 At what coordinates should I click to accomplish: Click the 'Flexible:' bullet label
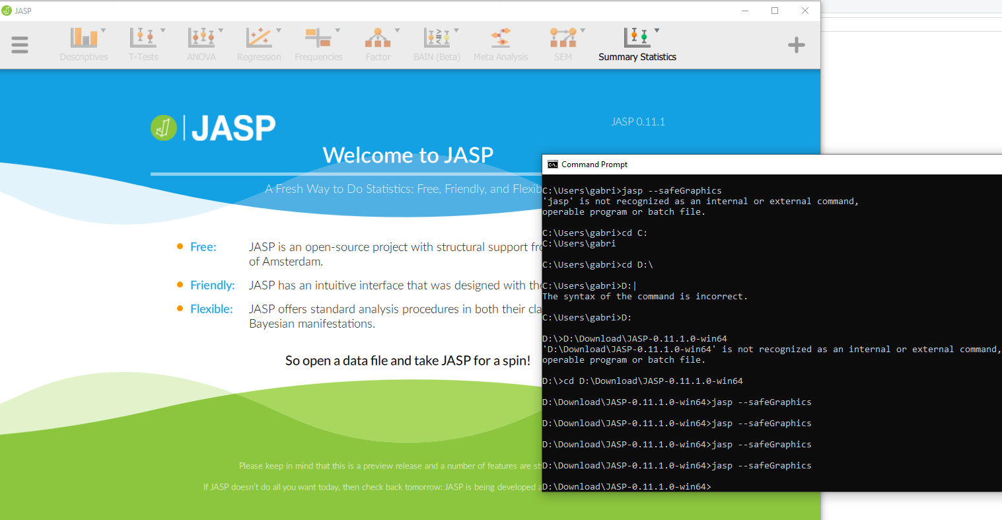tap(211, 309)
